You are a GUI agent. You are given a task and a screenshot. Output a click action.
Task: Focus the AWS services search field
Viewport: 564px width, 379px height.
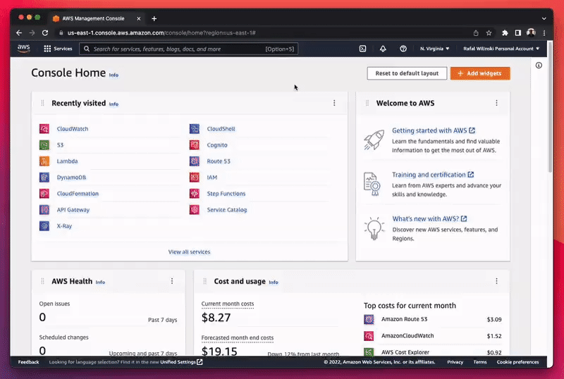188,49
